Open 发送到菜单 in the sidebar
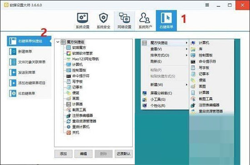250x165 pixels. point(29,72)
